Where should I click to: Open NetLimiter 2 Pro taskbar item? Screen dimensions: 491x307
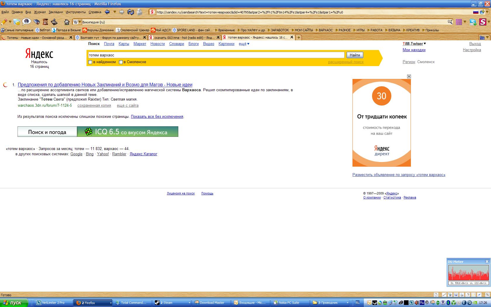[x=53, y=303]
